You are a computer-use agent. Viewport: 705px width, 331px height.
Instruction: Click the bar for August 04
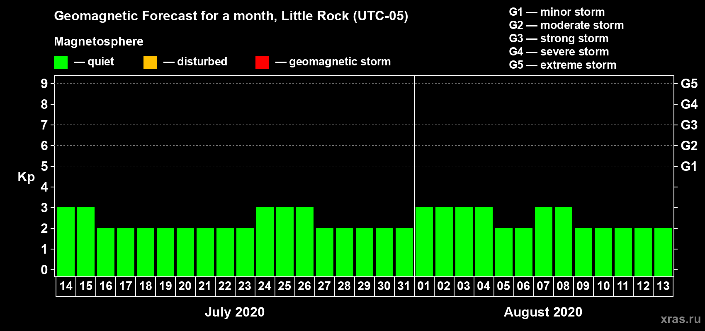click(484, 242)
